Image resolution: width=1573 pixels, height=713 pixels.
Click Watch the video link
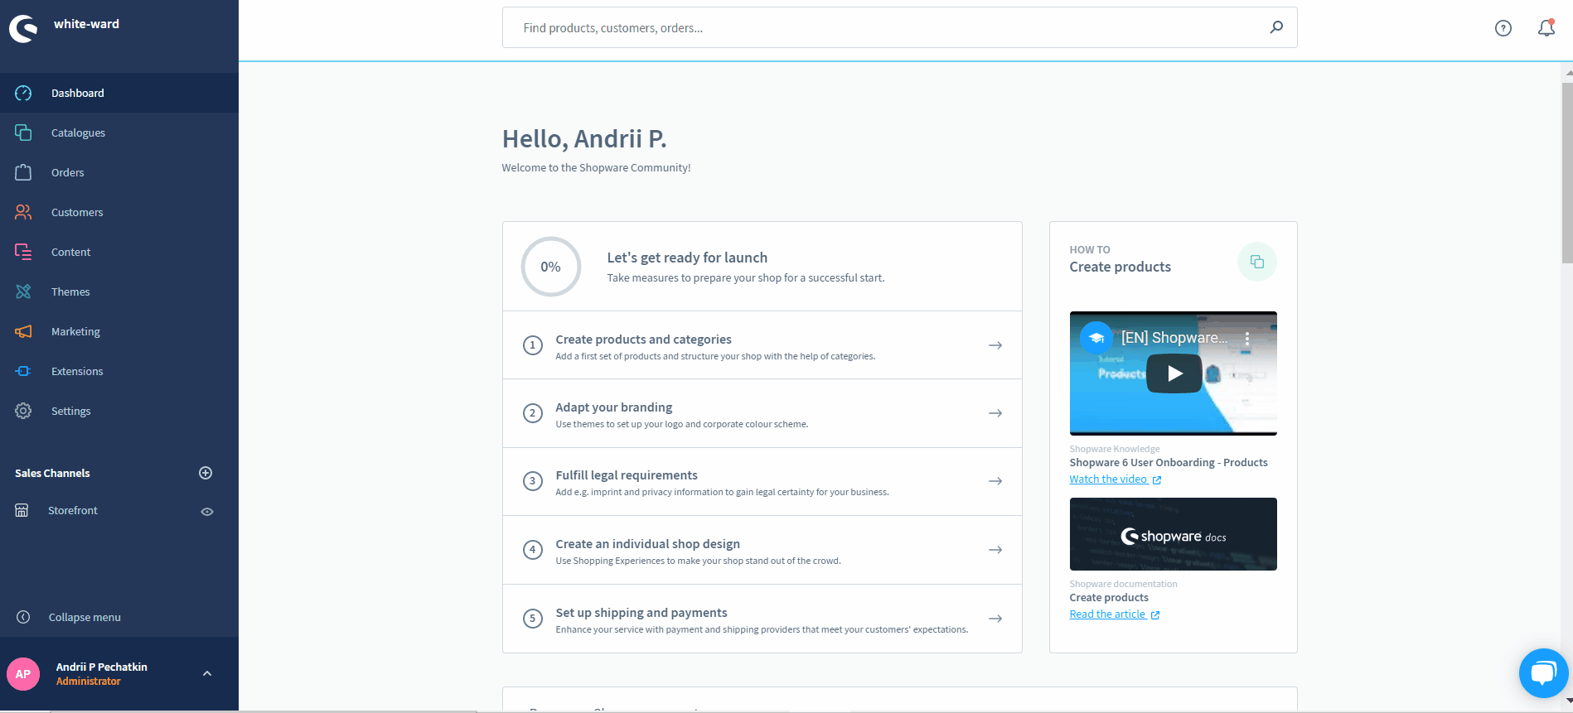click(1115, 479)
